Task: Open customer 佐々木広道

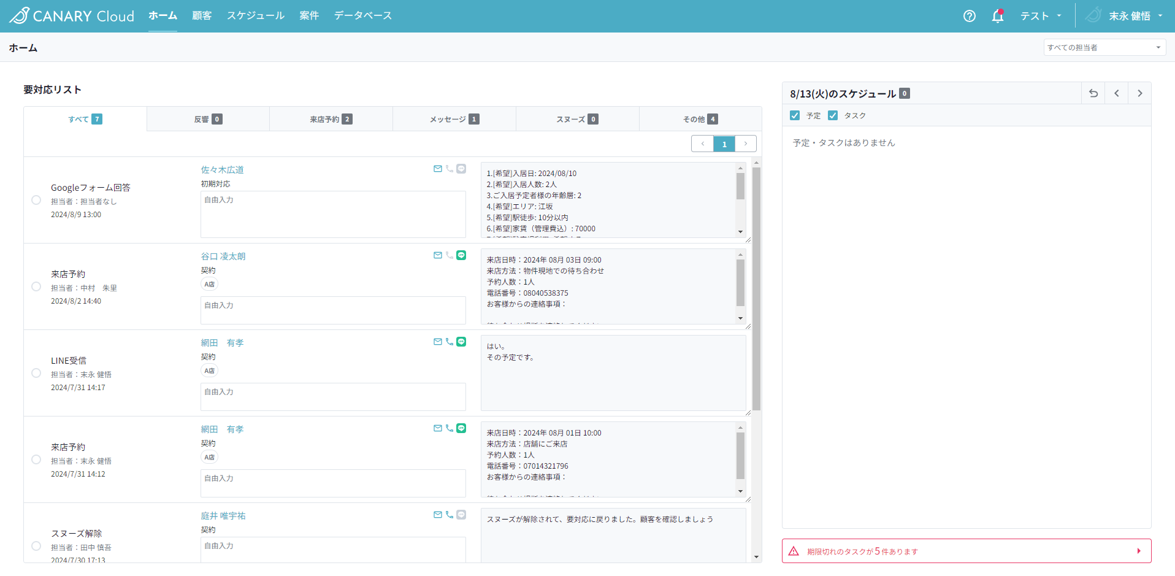Action: (x=223, y=169)
